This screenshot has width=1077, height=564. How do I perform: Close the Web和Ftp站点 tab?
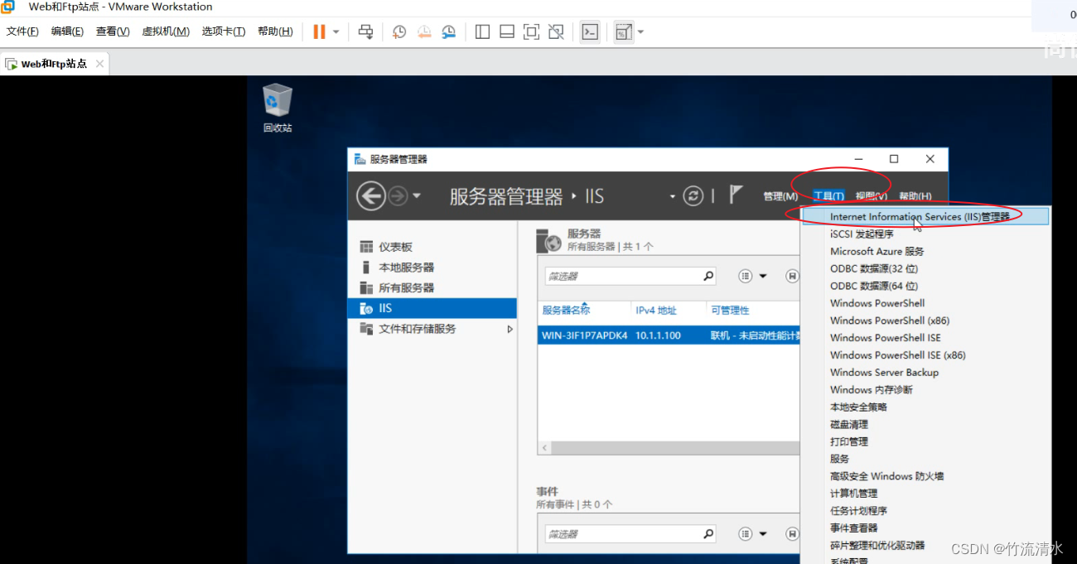click(99, 64)
